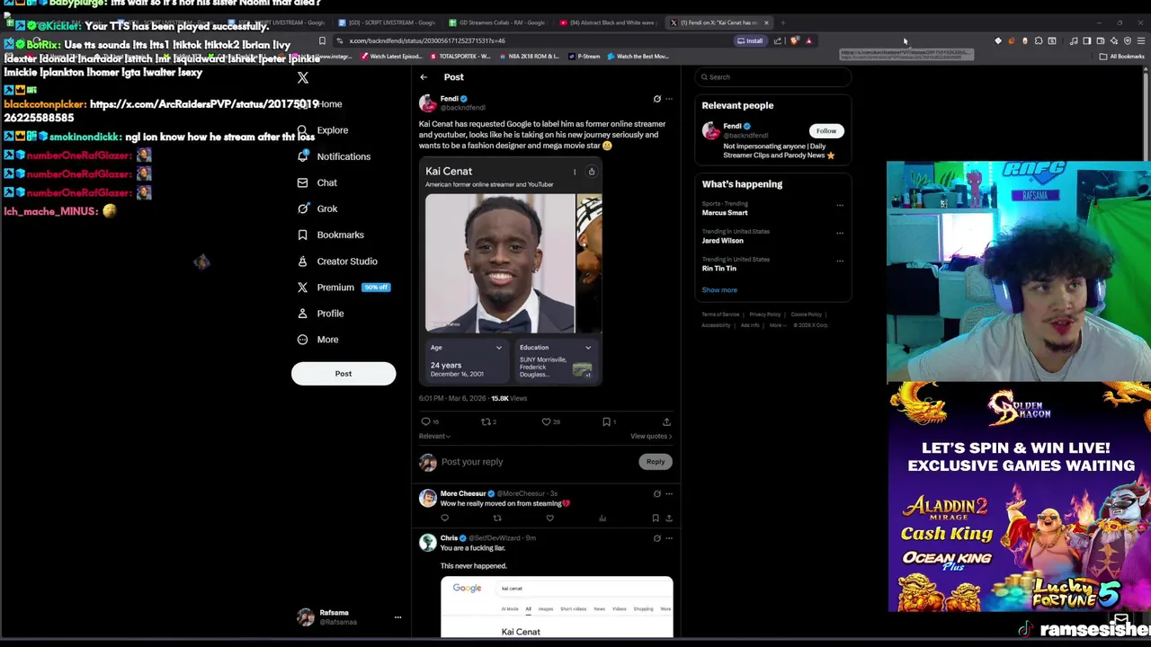Click the Kai Cenat card share icon

point(591,172)
